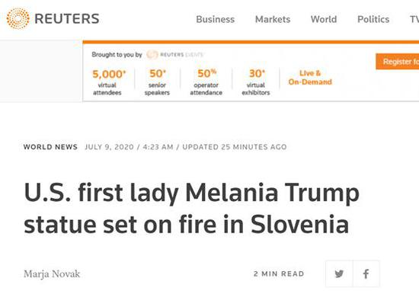This screenshot has height=291, width=419.
Task: Open the World News category link
Action: [50, 147]
